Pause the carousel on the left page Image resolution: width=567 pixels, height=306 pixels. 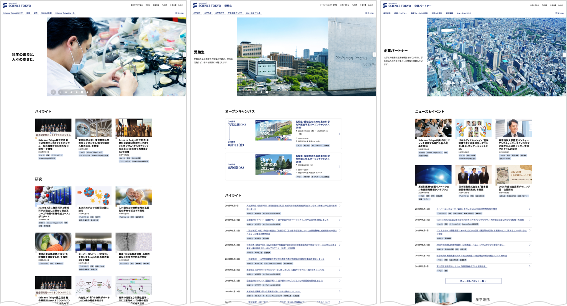click(x=61, y=92)
